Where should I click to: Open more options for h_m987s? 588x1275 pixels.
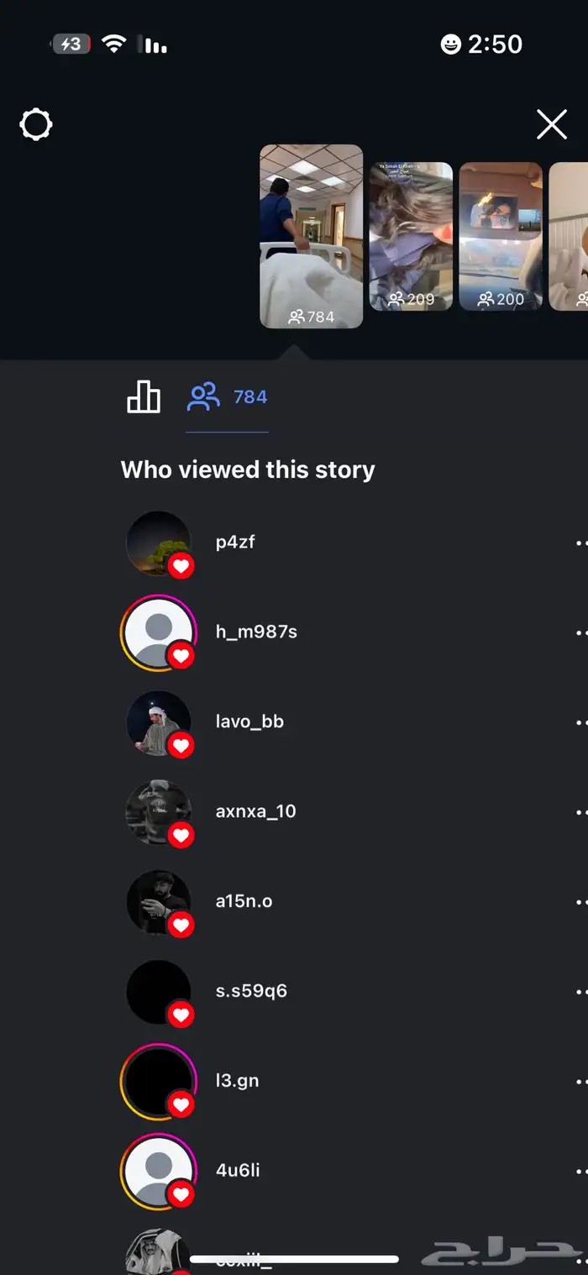point(581,632)
